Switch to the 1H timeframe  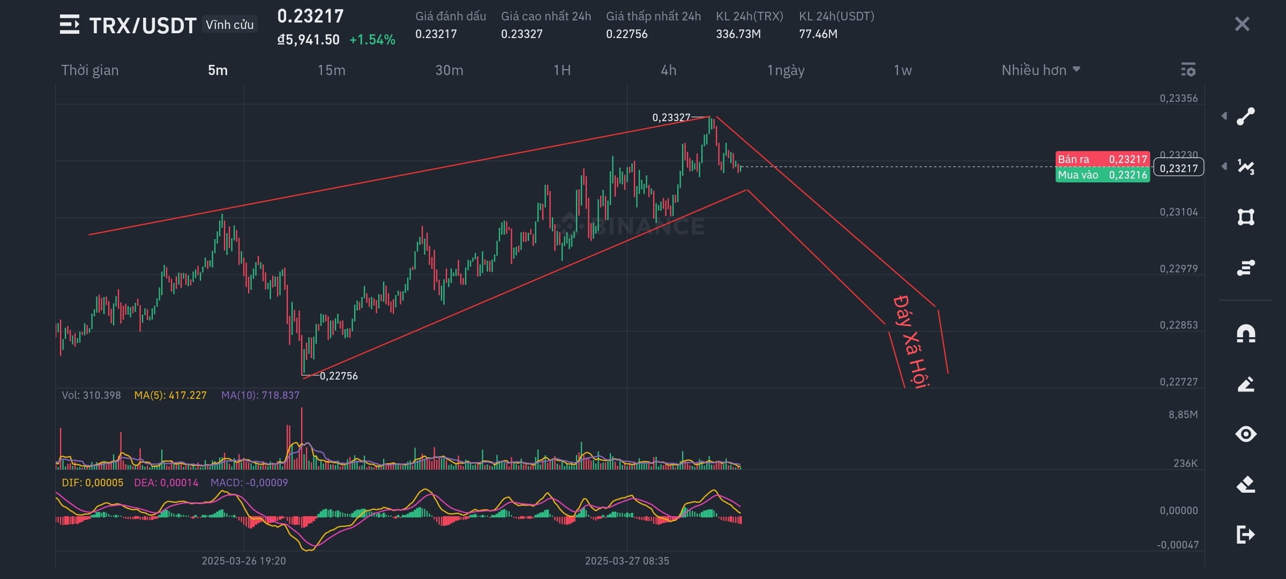pyautogui.click(x=562, y=70)
